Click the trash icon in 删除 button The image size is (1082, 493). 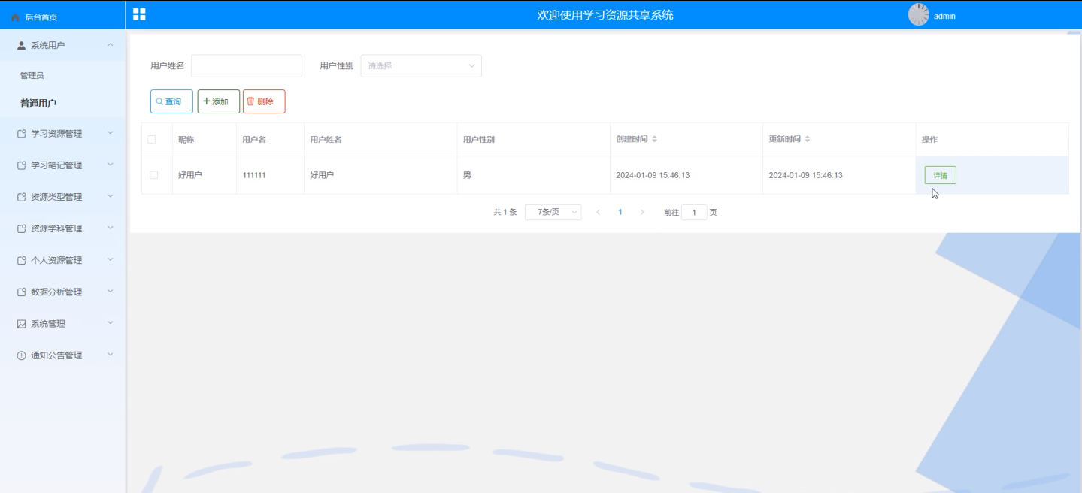(x=251, y=101)
